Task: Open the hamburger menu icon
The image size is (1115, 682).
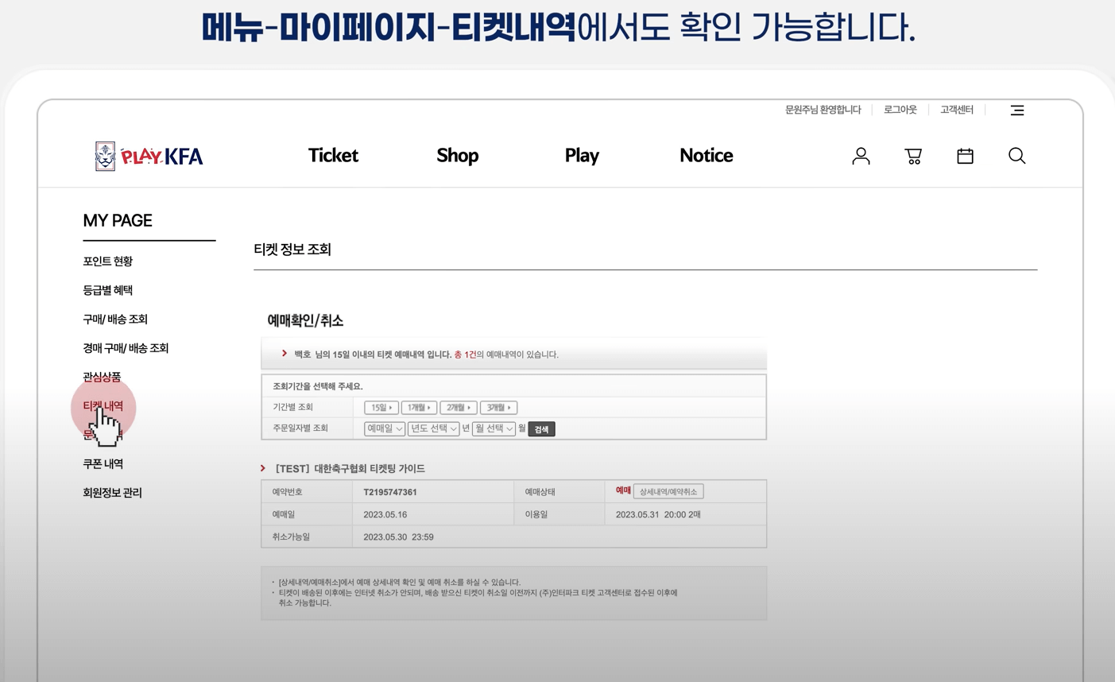Action: (x=1017, y=110)
